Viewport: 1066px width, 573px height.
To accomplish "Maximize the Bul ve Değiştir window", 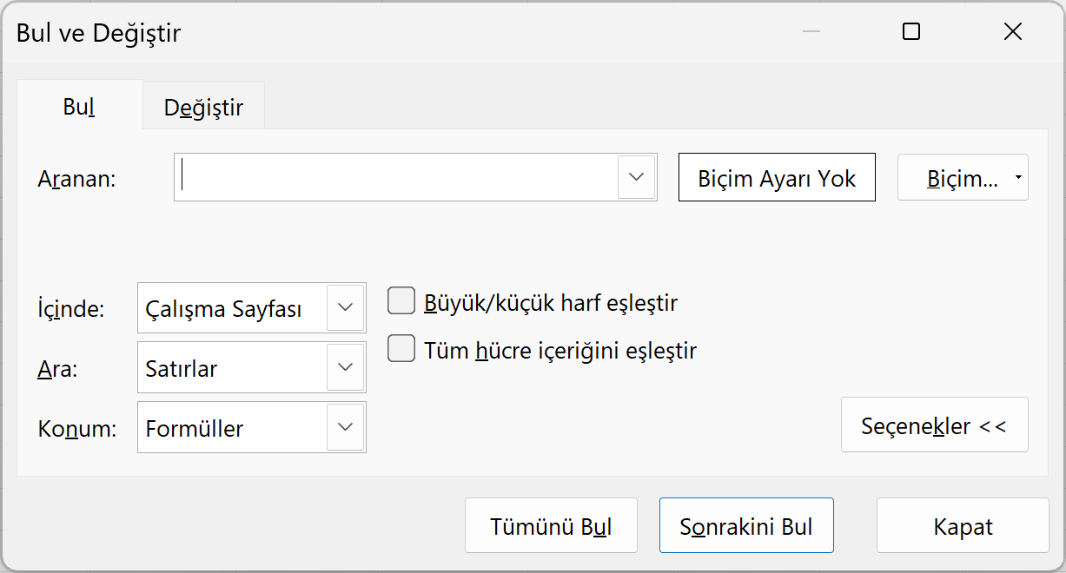I will pyautogui.click(x=911, y=32).
